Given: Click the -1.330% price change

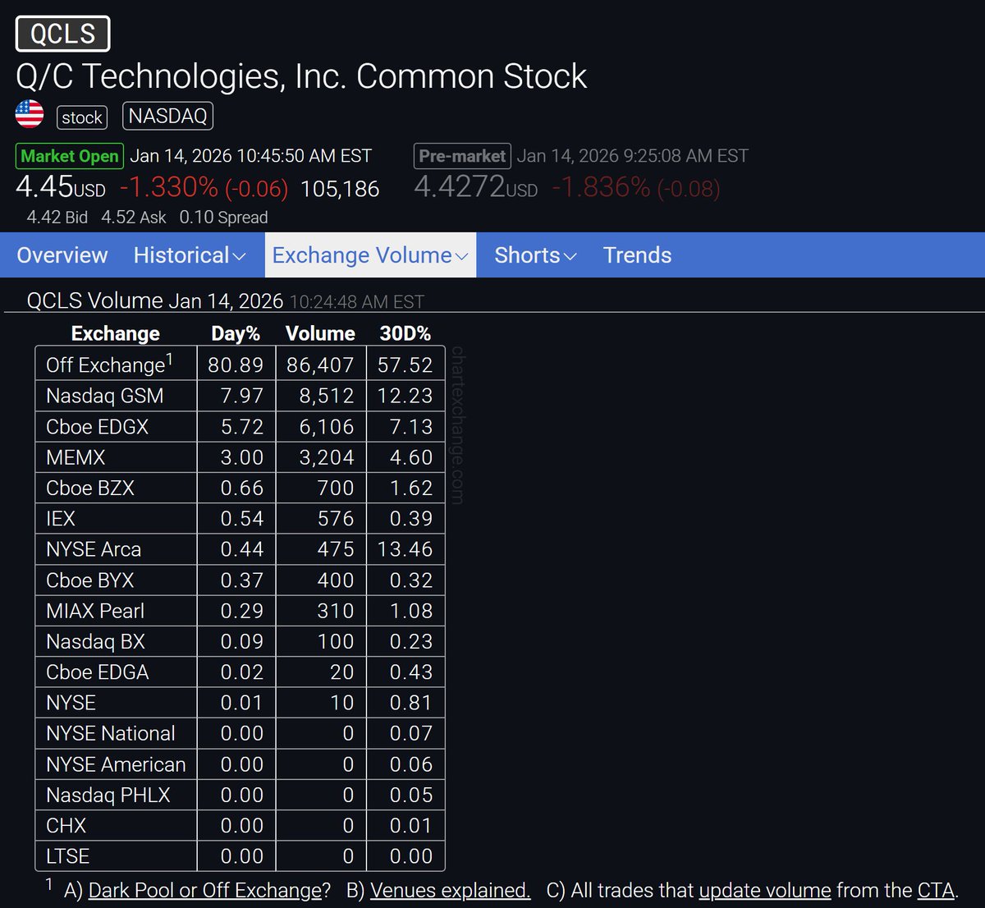Looking at the screenshot, I should (204, 188).
